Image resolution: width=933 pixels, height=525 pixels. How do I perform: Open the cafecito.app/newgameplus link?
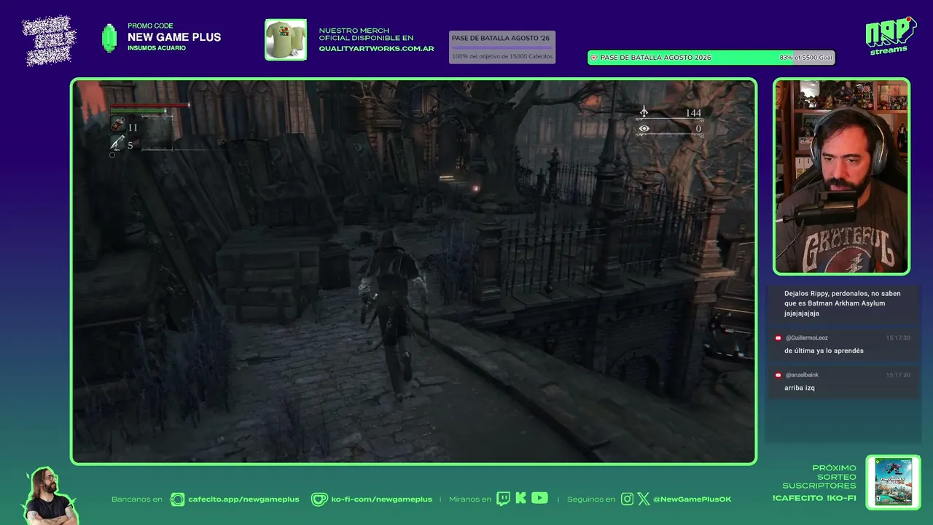243,499
